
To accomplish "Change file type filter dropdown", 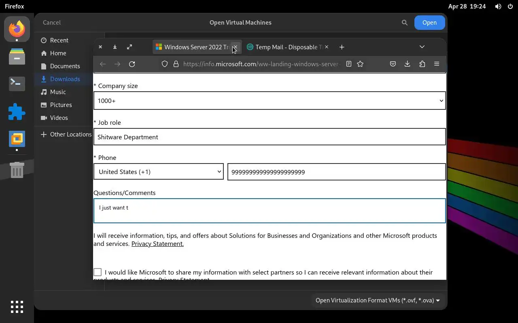I will 378,300.
